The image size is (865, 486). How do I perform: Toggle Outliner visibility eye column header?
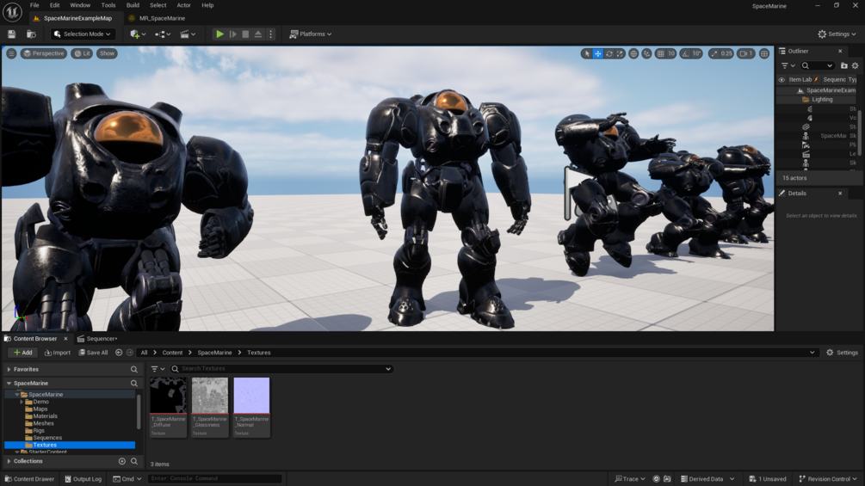point(782,79)
